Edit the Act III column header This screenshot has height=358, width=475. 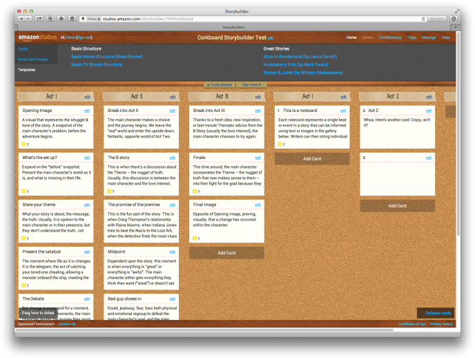(258, 97)
